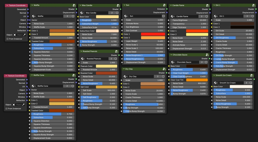Click the Cracks Bump Strength slider in Dirt 1
Screen dimensions: 258x142
click(x=234, y=63)
